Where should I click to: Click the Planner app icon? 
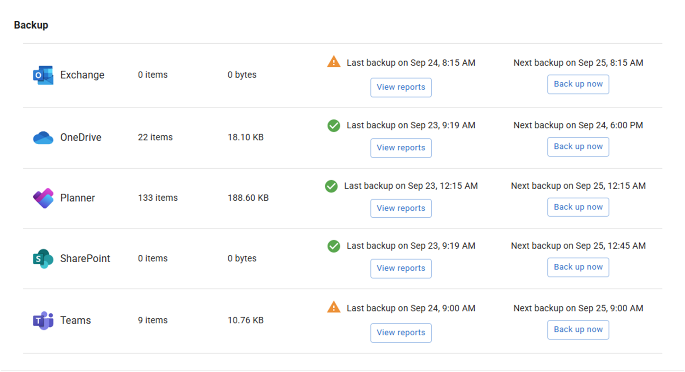43,198
